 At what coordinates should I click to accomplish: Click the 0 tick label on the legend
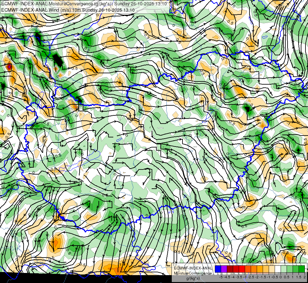[x=281, y=277]
